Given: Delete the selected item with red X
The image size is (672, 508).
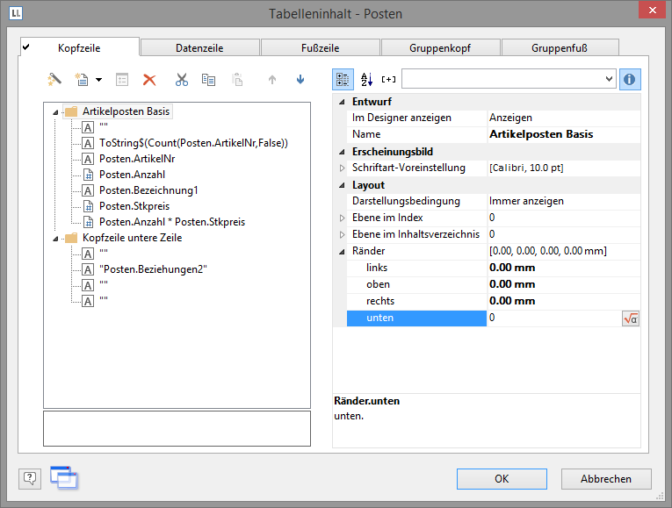Looking at the screenshot, I should (149, 80).
